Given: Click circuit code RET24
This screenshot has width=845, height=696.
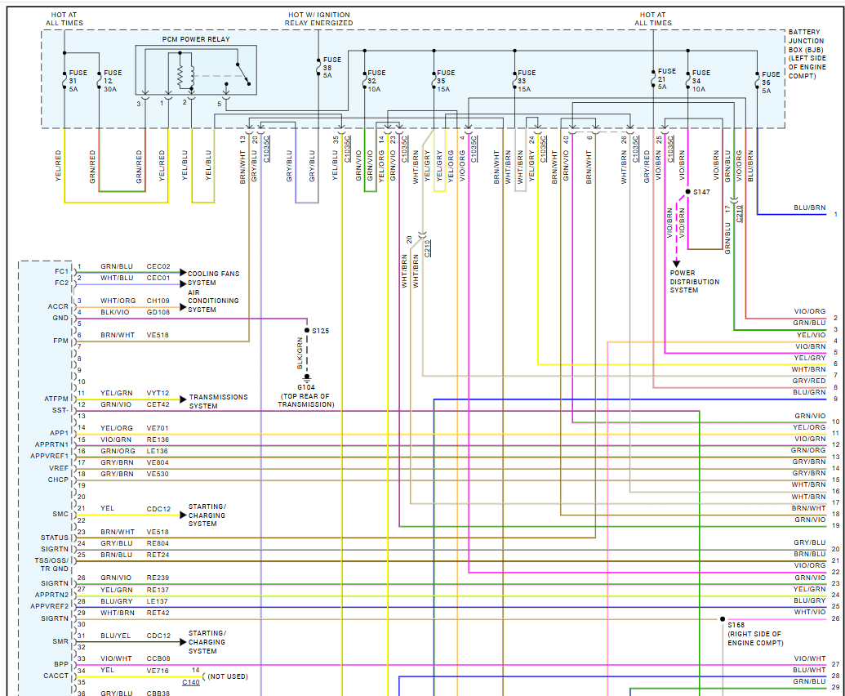Looking at the screenshot, I should point(158,555).
